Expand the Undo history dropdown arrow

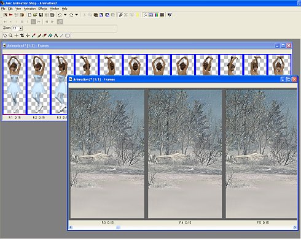click(x=65, y=15)
